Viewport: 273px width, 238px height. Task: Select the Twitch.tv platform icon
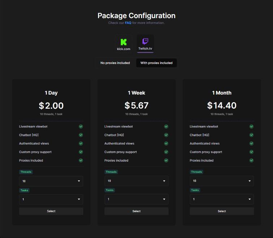click(145, 44)
